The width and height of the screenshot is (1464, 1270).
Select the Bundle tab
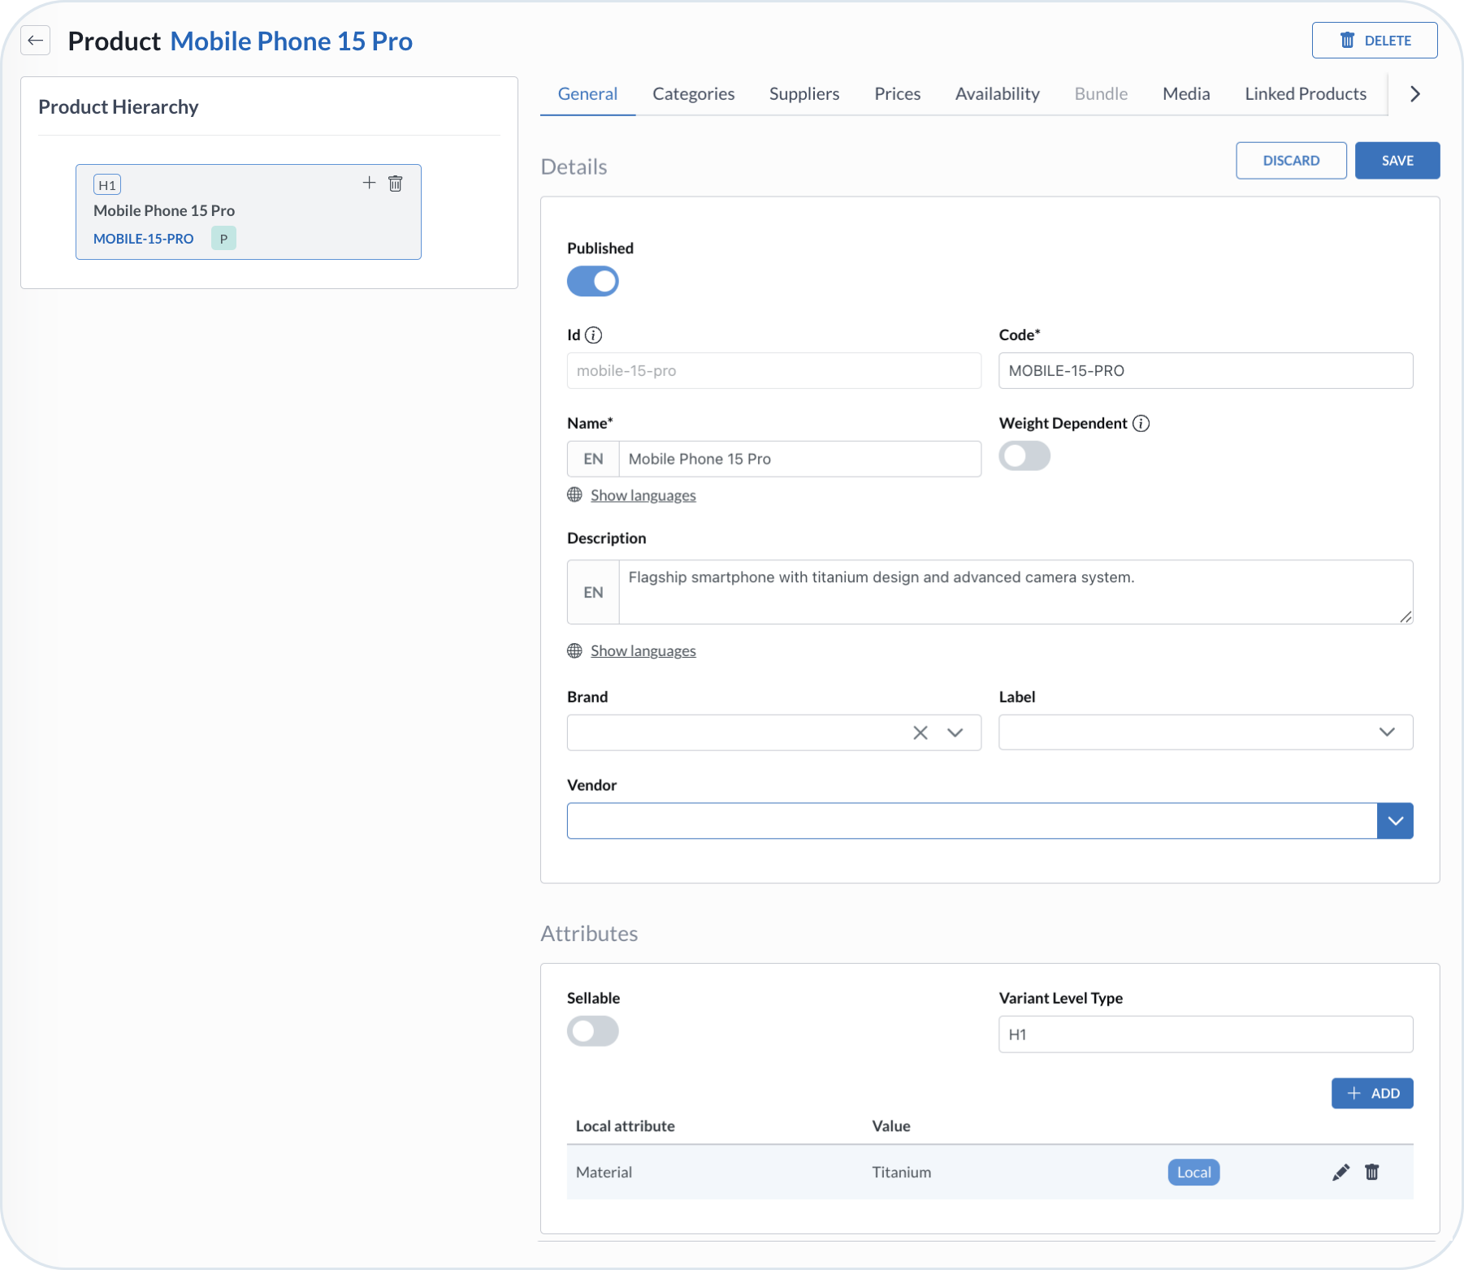[x=1101, y=94]
